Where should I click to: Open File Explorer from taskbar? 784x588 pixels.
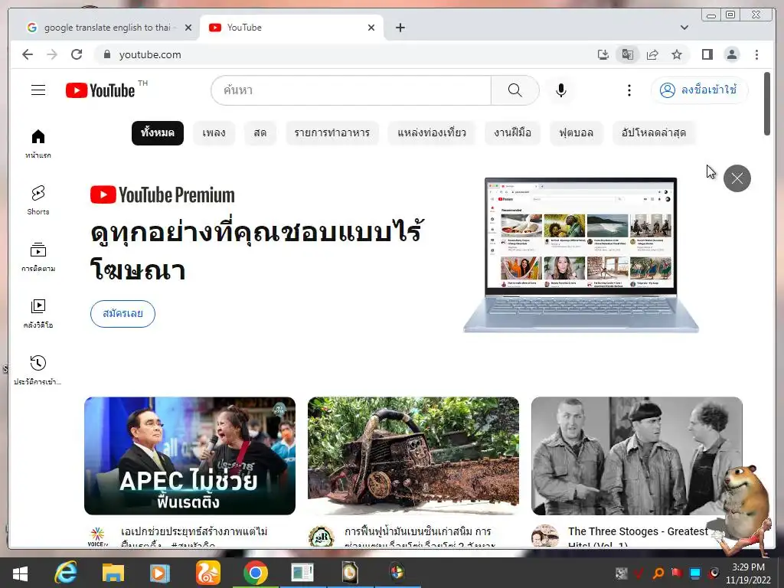[x=113, y=573]
